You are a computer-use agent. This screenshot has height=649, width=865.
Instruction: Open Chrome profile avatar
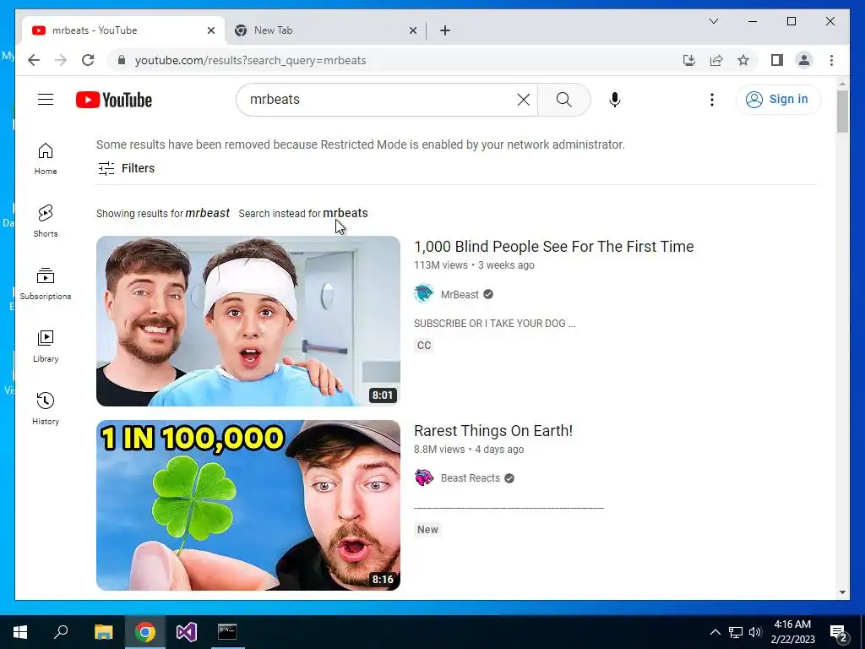[x=804, y=60]
